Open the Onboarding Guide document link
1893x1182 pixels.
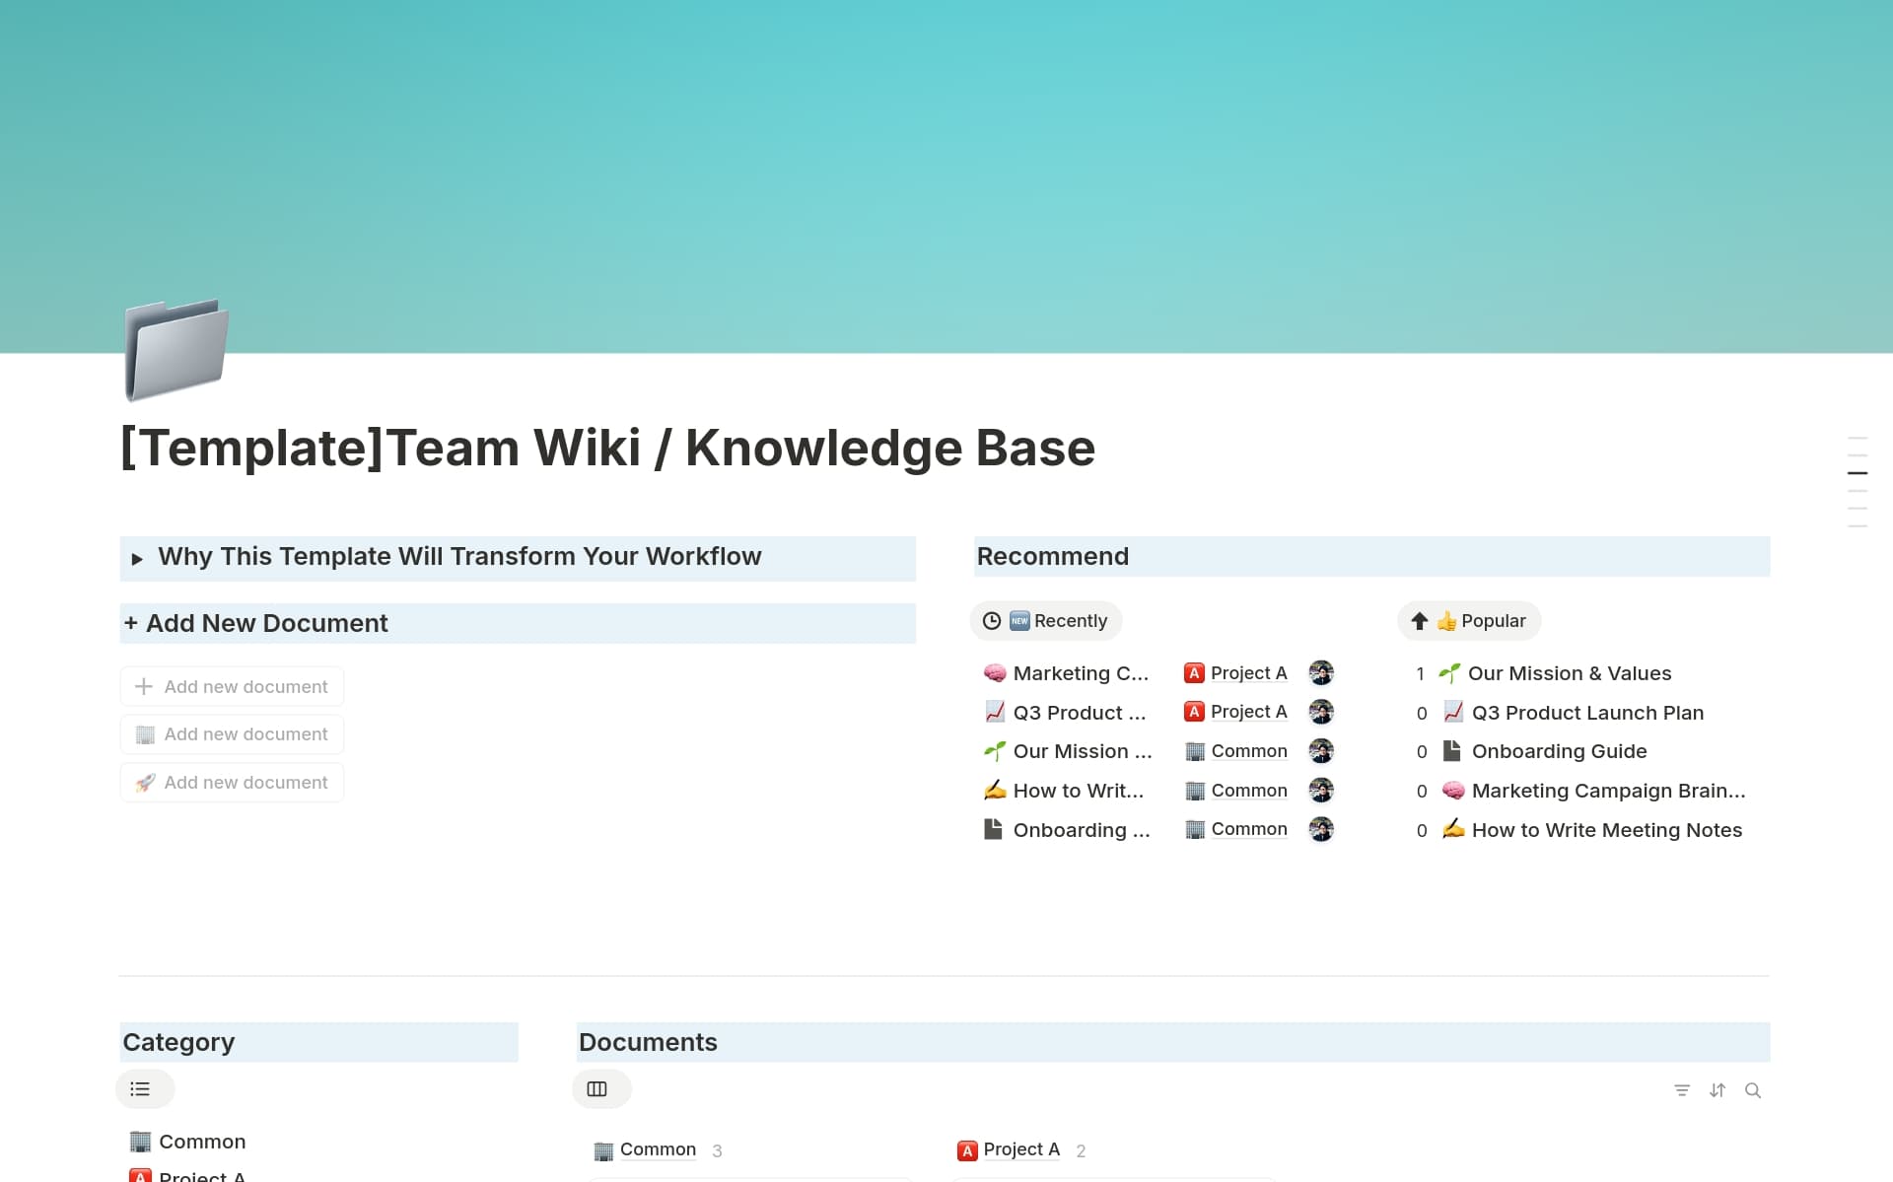point(1559,751)
